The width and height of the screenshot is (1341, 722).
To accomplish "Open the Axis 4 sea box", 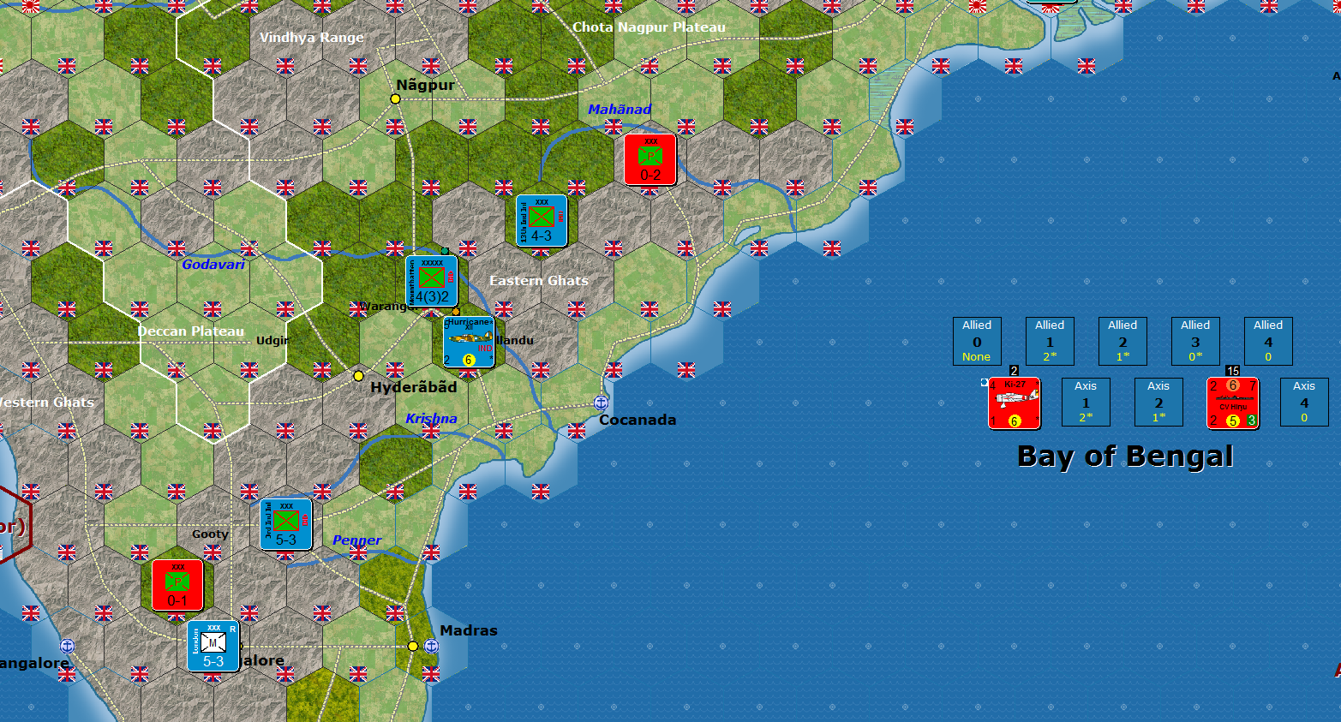I will pyautogui.click(x=1304, y=402).
